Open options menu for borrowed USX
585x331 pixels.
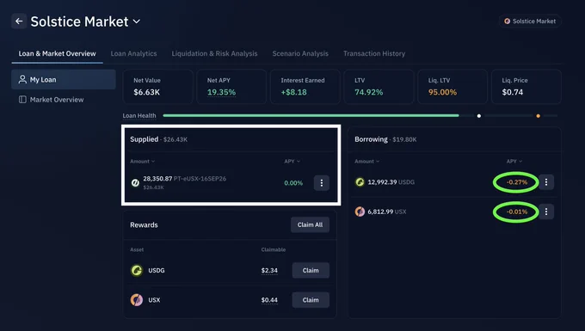(546, 211)
